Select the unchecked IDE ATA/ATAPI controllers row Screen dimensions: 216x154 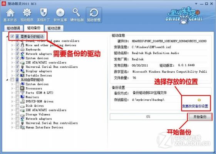(x=46, y=110)
